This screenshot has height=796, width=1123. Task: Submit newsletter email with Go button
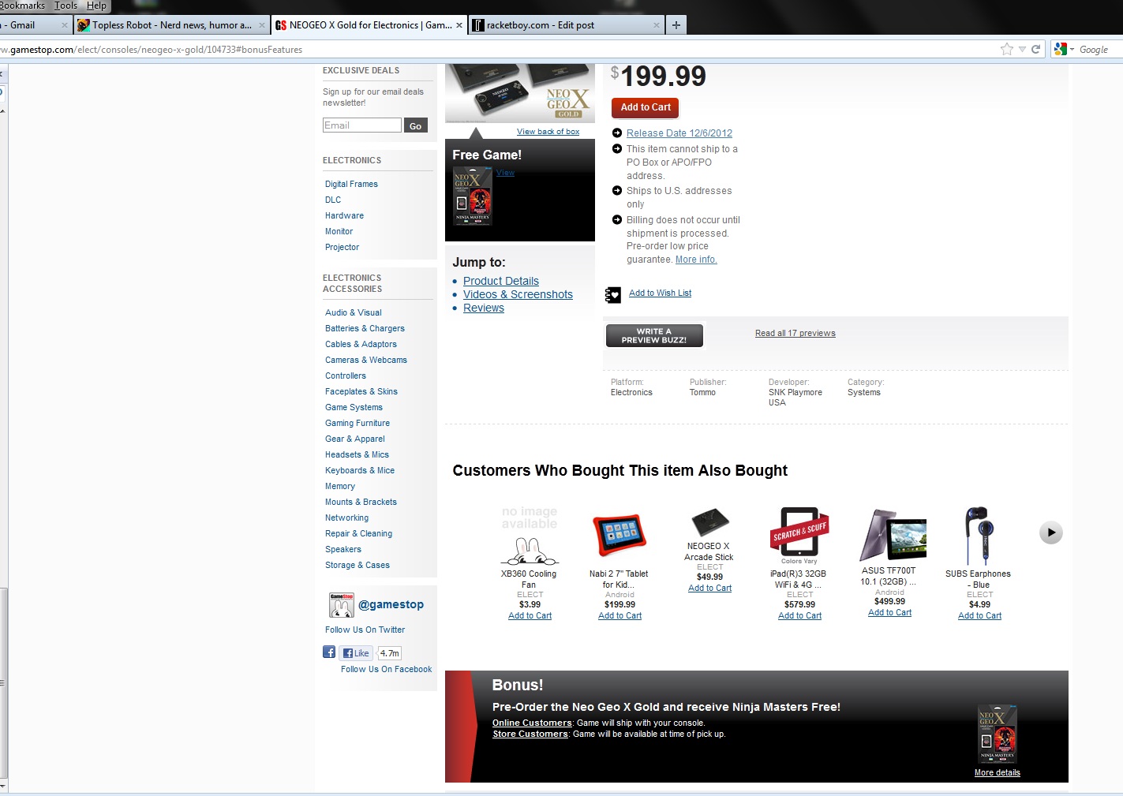click(x=416, y=125)
